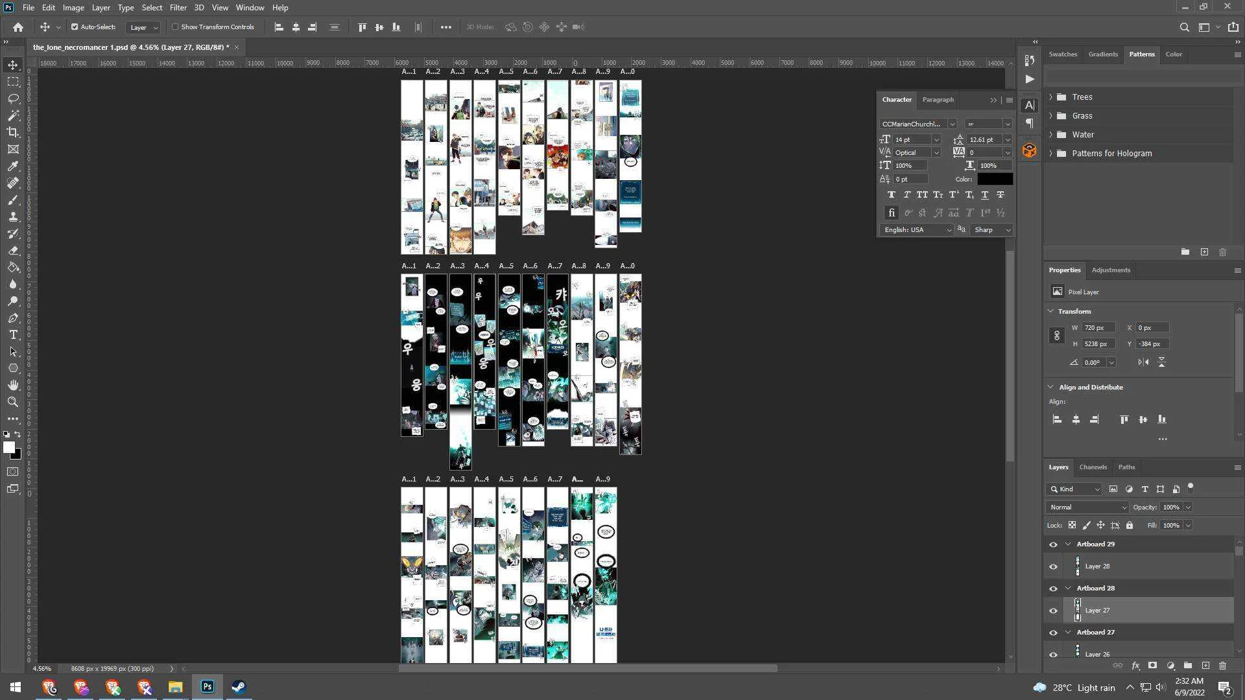Click the delete layer trash icon
1245x700 pixels.
point(1222,666)
